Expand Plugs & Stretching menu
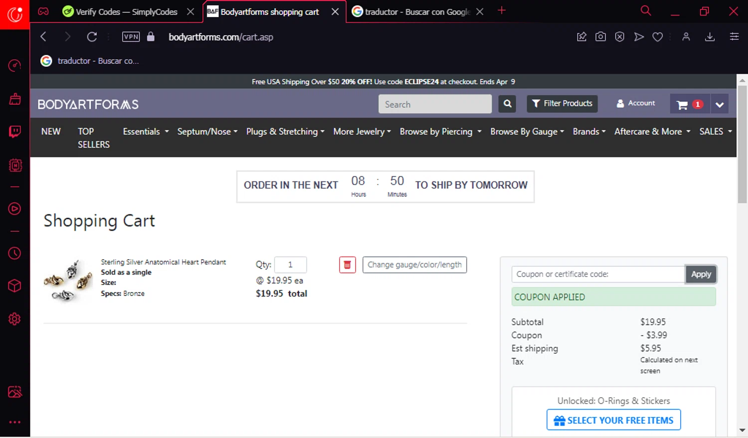This screenshot has width=748, height=438. point(285,132)
